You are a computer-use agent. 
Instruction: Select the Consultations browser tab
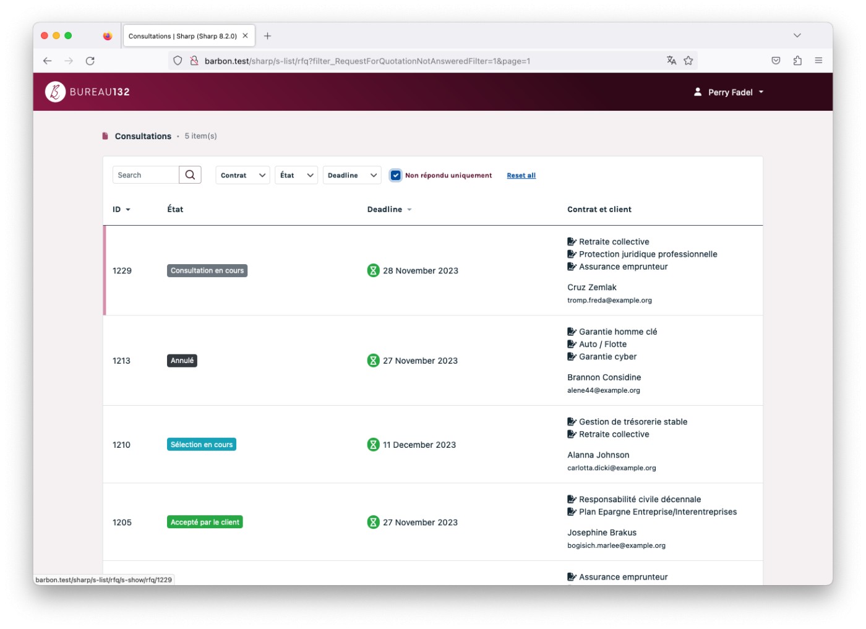[x=182, y=36]
